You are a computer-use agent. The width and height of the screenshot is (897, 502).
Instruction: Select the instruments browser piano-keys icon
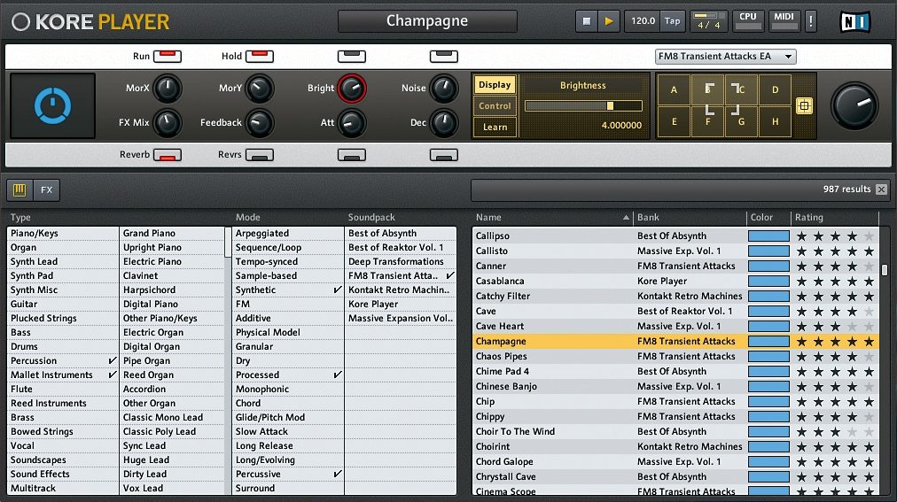coord(19,189)
